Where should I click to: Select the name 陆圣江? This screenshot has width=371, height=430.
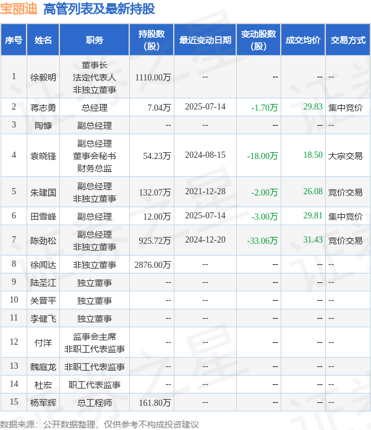[x=43, y=283]
